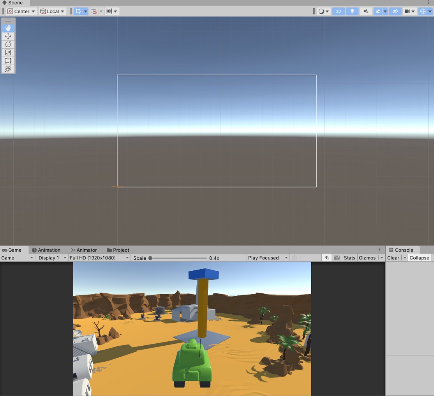Click the grid visibility icon in Scene view
Viewport: 434px width, 396px height.
coord(78,11)
